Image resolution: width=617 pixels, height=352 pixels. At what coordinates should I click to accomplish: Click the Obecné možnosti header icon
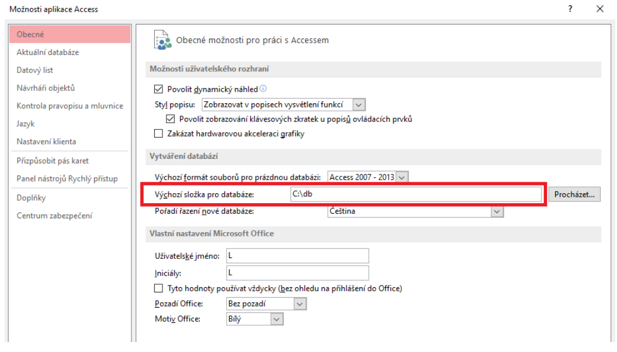162,40
